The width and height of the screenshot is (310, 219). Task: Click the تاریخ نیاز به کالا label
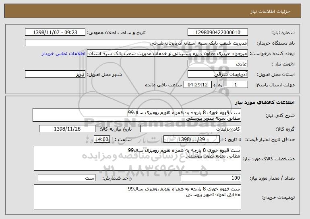tap(116, 129)
